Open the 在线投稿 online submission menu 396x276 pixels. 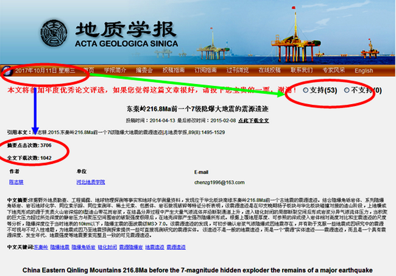[x=270, y=70]
